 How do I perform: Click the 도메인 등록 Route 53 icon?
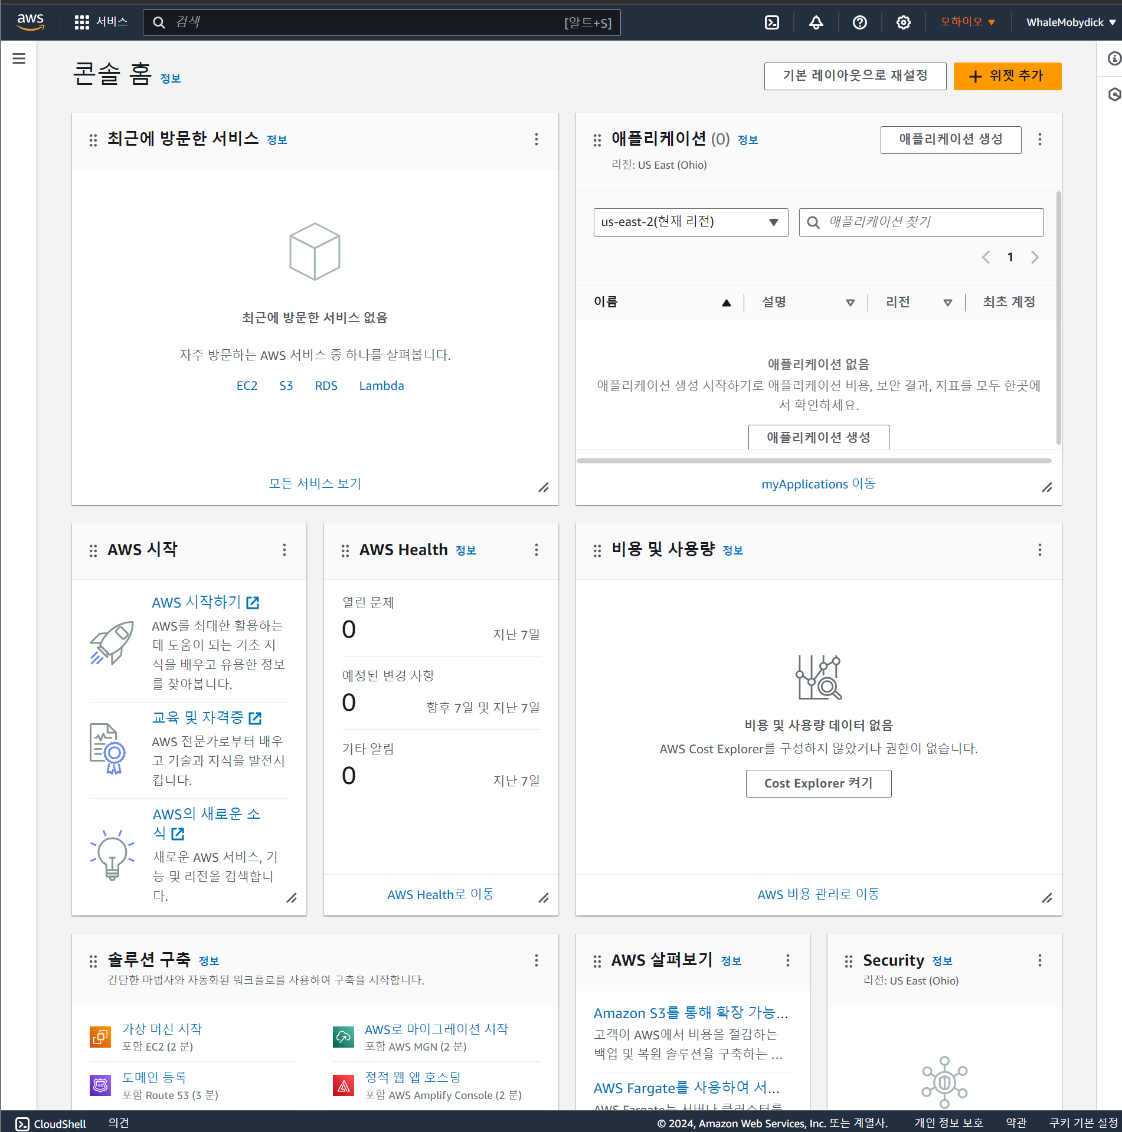coord(100,1085)
